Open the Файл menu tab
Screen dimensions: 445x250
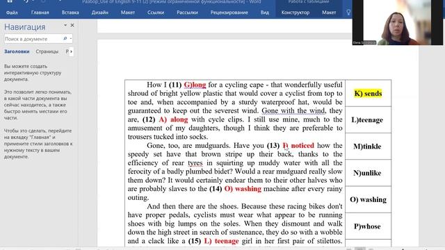point(12,12)
